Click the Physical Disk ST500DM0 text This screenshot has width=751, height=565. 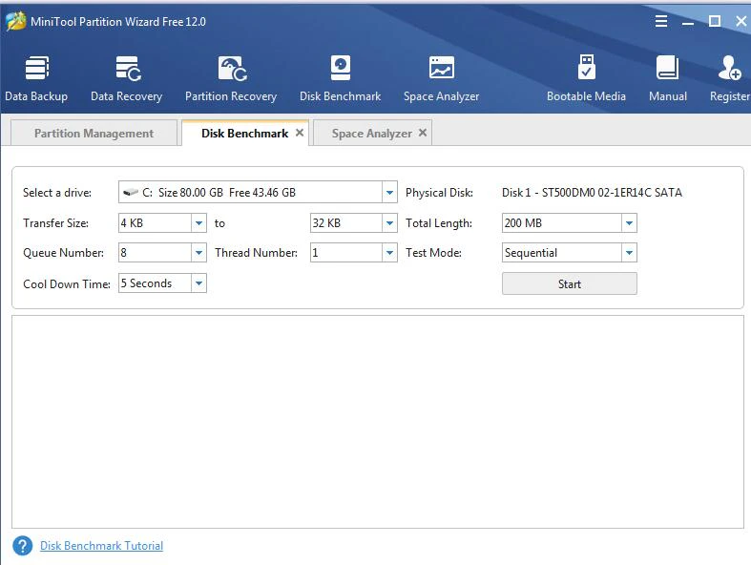point(592,192)
